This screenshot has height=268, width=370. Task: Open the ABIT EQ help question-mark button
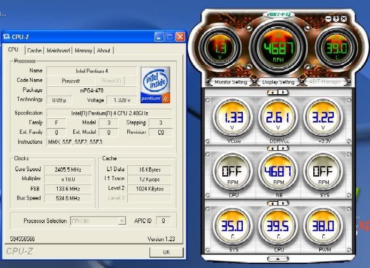pos(336,19)
